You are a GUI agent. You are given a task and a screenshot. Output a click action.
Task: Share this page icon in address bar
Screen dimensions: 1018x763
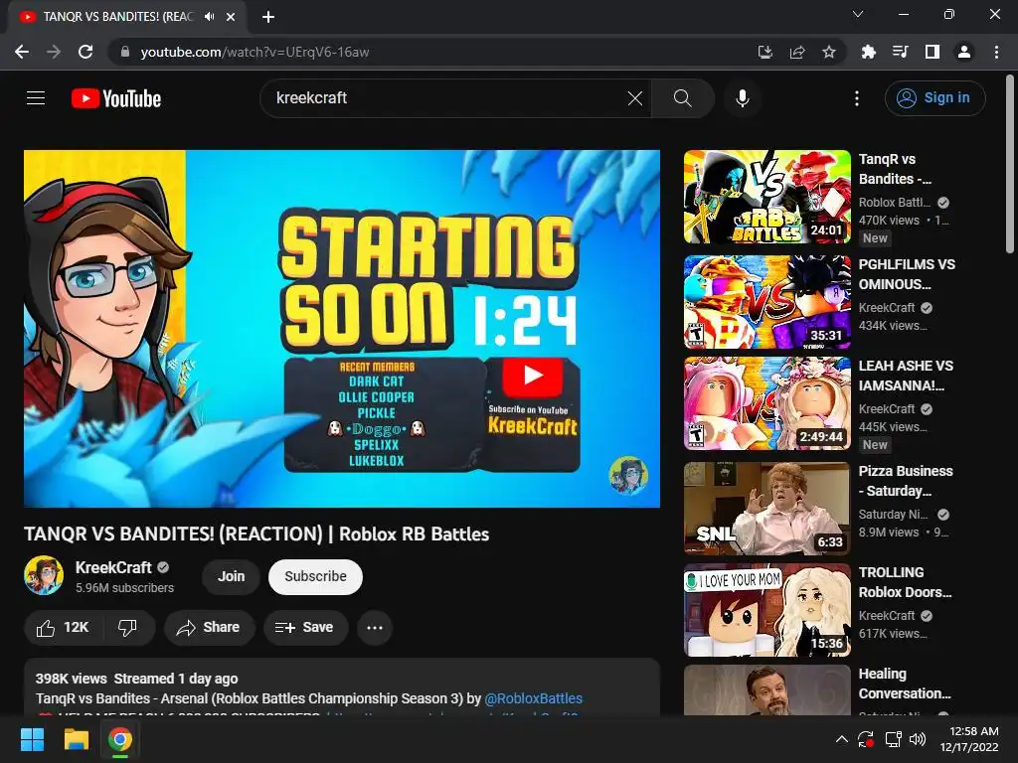coord(797,52)
